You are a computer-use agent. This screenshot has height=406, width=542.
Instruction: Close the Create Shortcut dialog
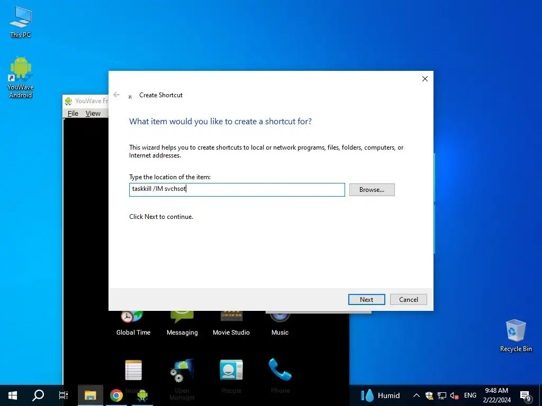pyautogui.click(x=425, y=79)
